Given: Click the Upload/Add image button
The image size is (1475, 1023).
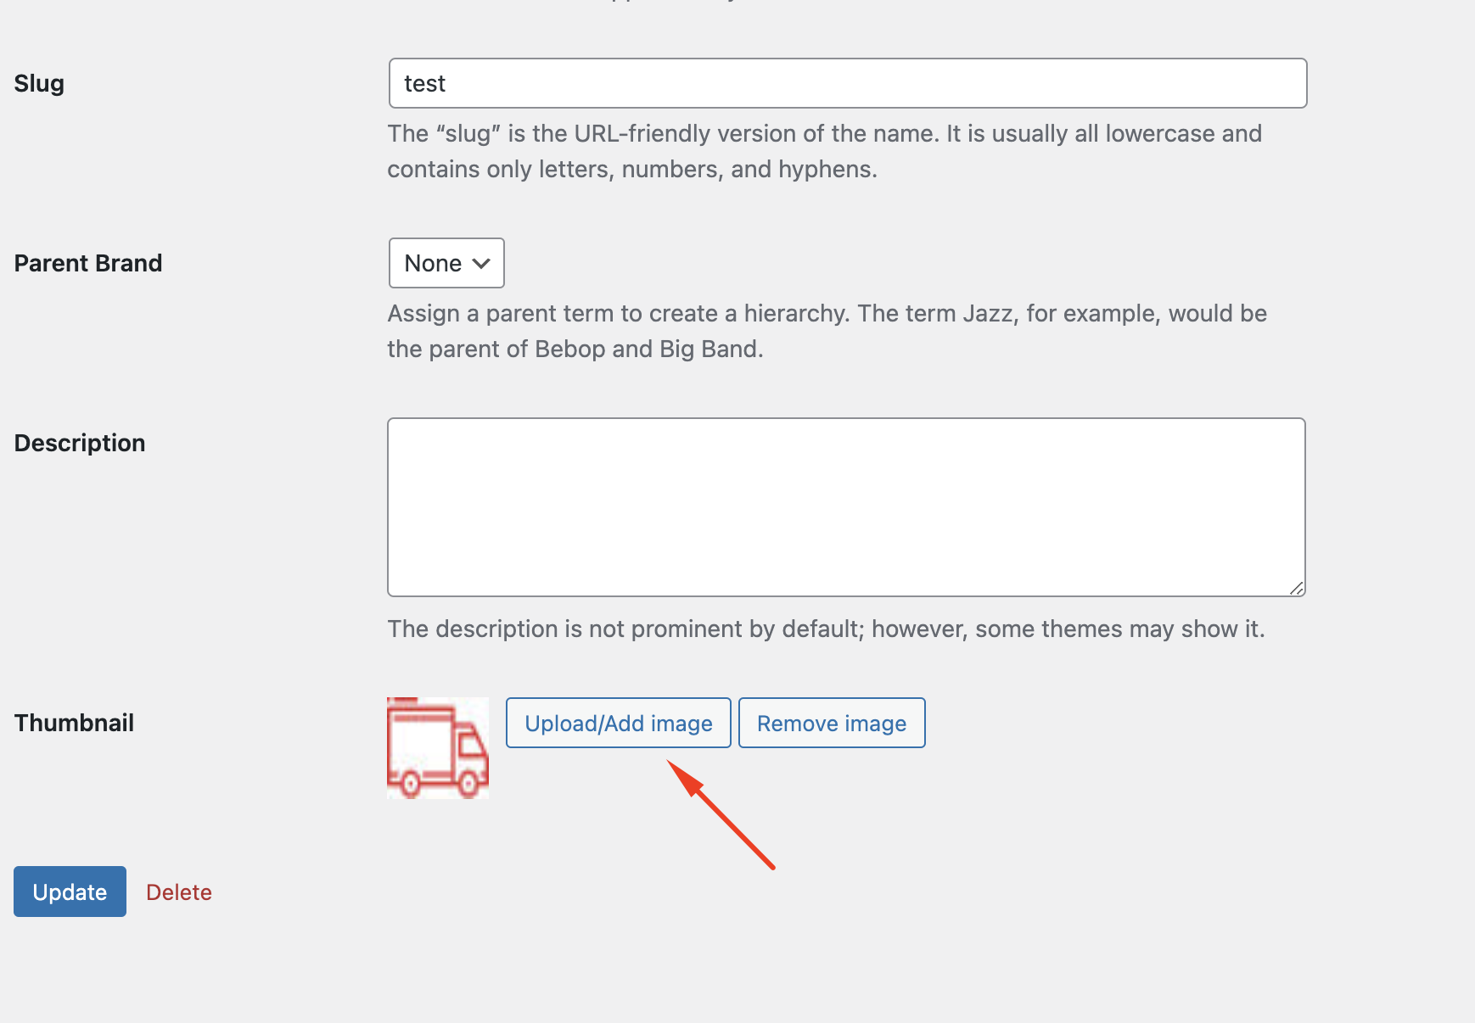Looking at the screenshot, I should 619,723.
